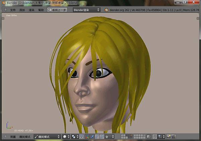
Task: Enable the translate manipulator arrow
Action: [92, 137]
